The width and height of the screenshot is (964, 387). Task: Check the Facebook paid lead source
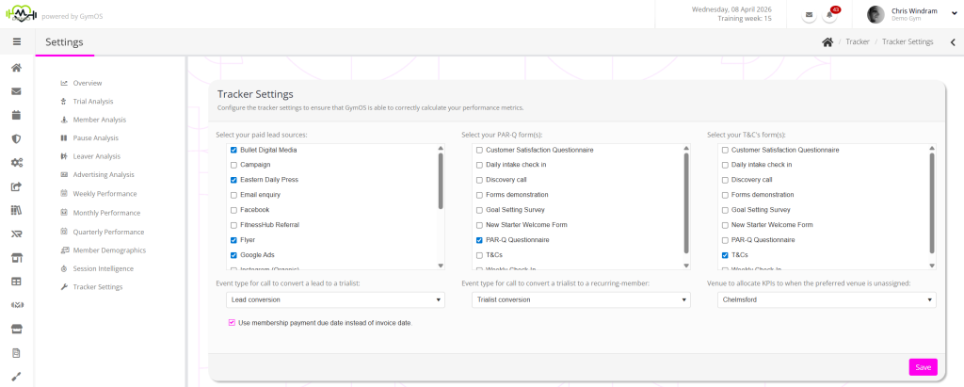(x=233, y=209)
